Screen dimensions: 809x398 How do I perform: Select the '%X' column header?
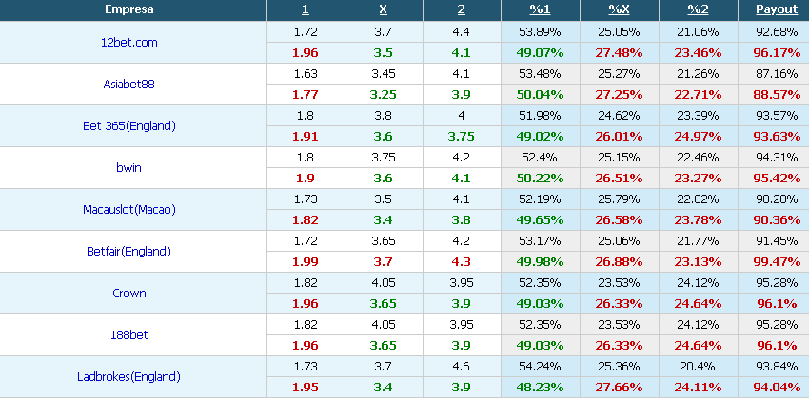click(619, 10)
